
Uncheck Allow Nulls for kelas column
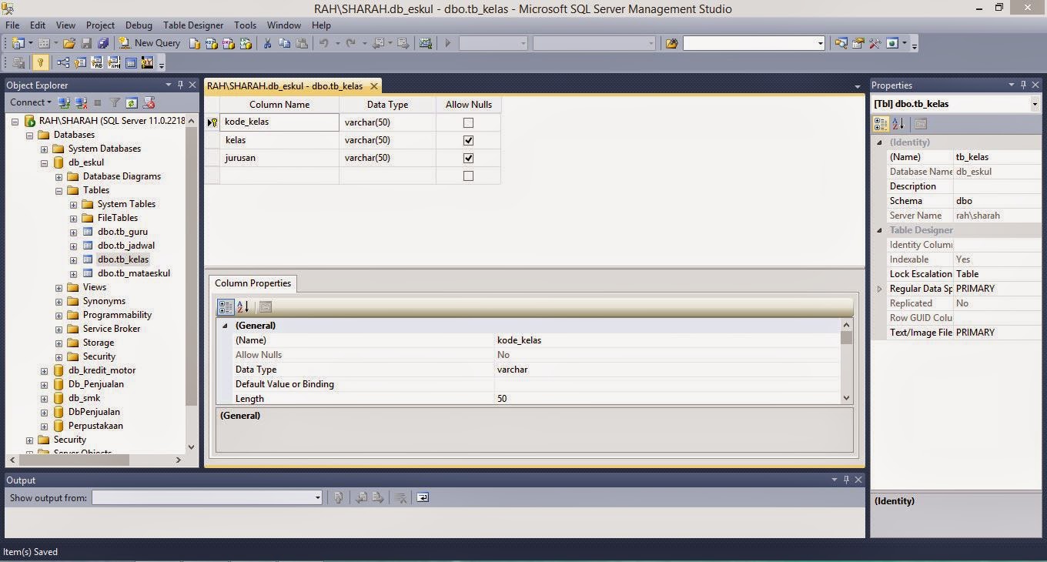tap(468, 140)
